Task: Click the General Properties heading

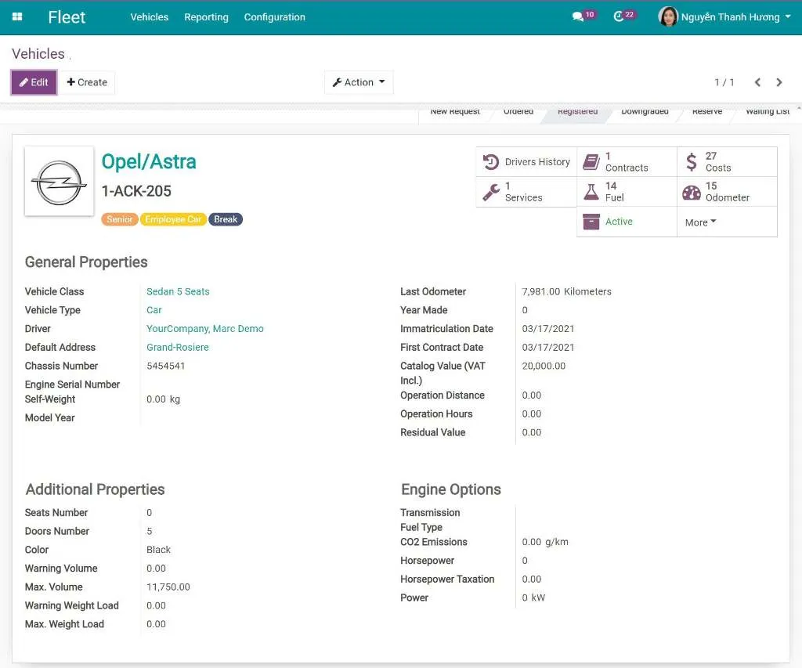Action: coord(86,262)
